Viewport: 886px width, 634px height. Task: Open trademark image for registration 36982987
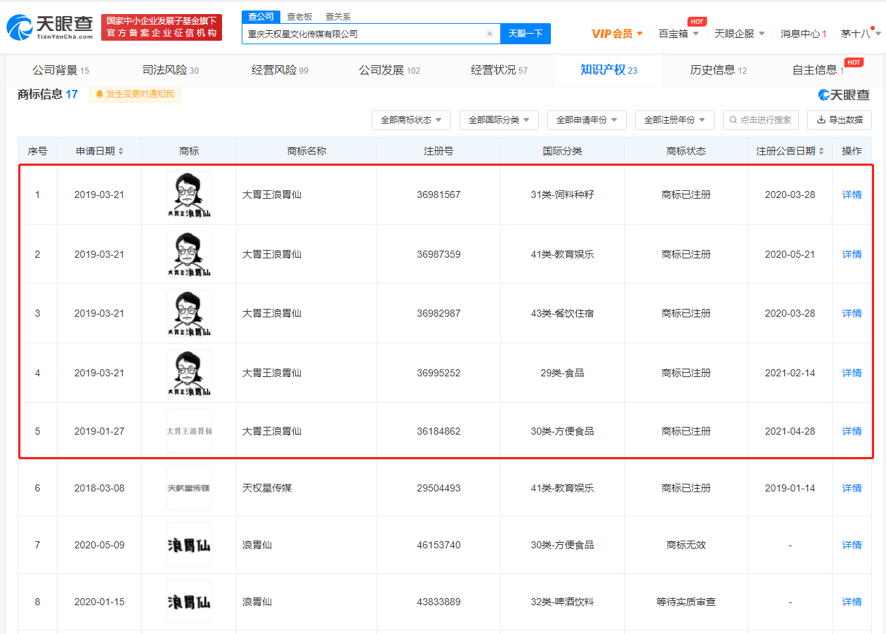point(189,313)
